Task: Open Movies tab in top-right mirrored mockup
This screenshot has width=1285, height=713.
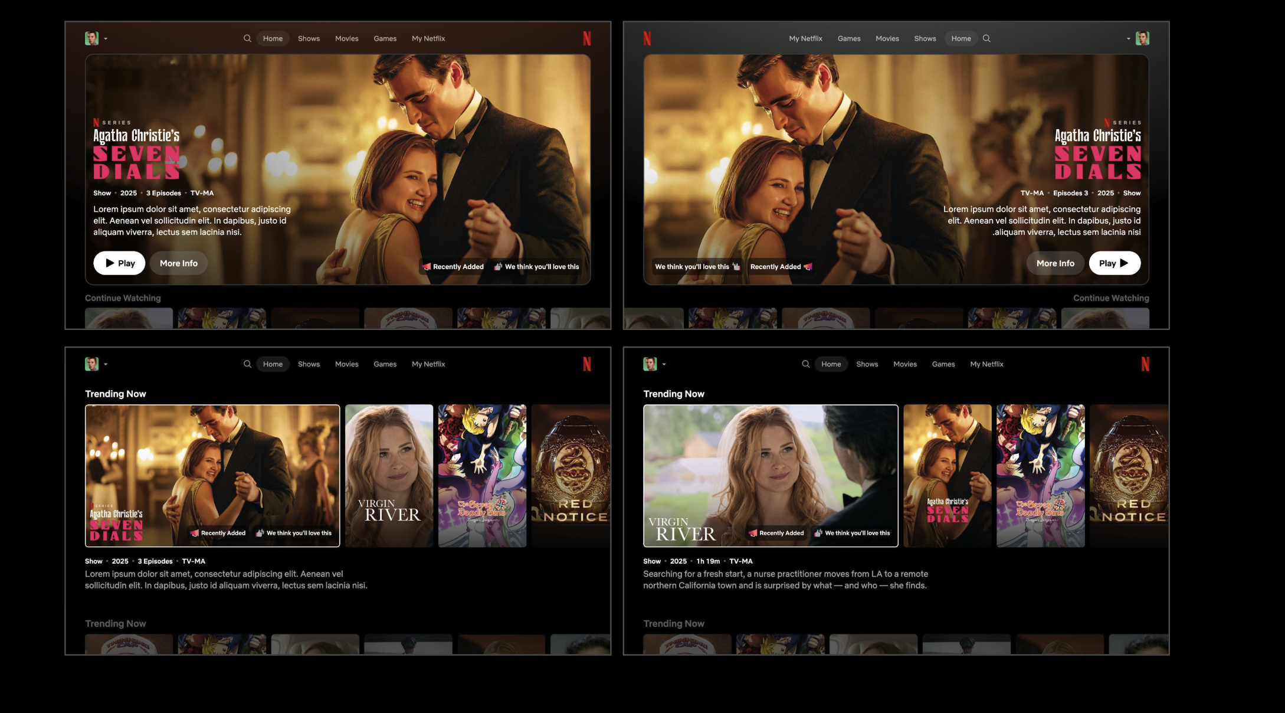Action: click(x=887, y=38)
